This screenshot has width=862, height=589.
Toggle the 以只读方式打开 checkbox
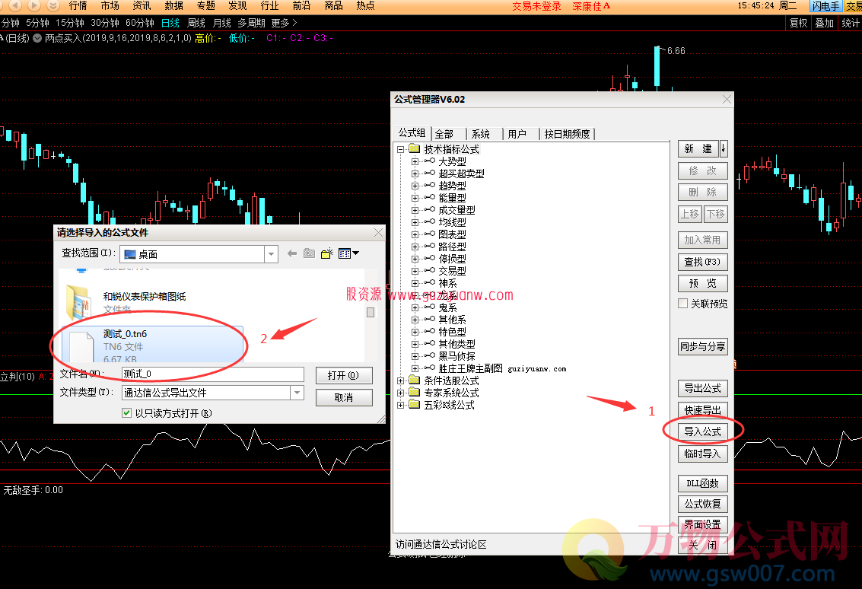(127, 413)
